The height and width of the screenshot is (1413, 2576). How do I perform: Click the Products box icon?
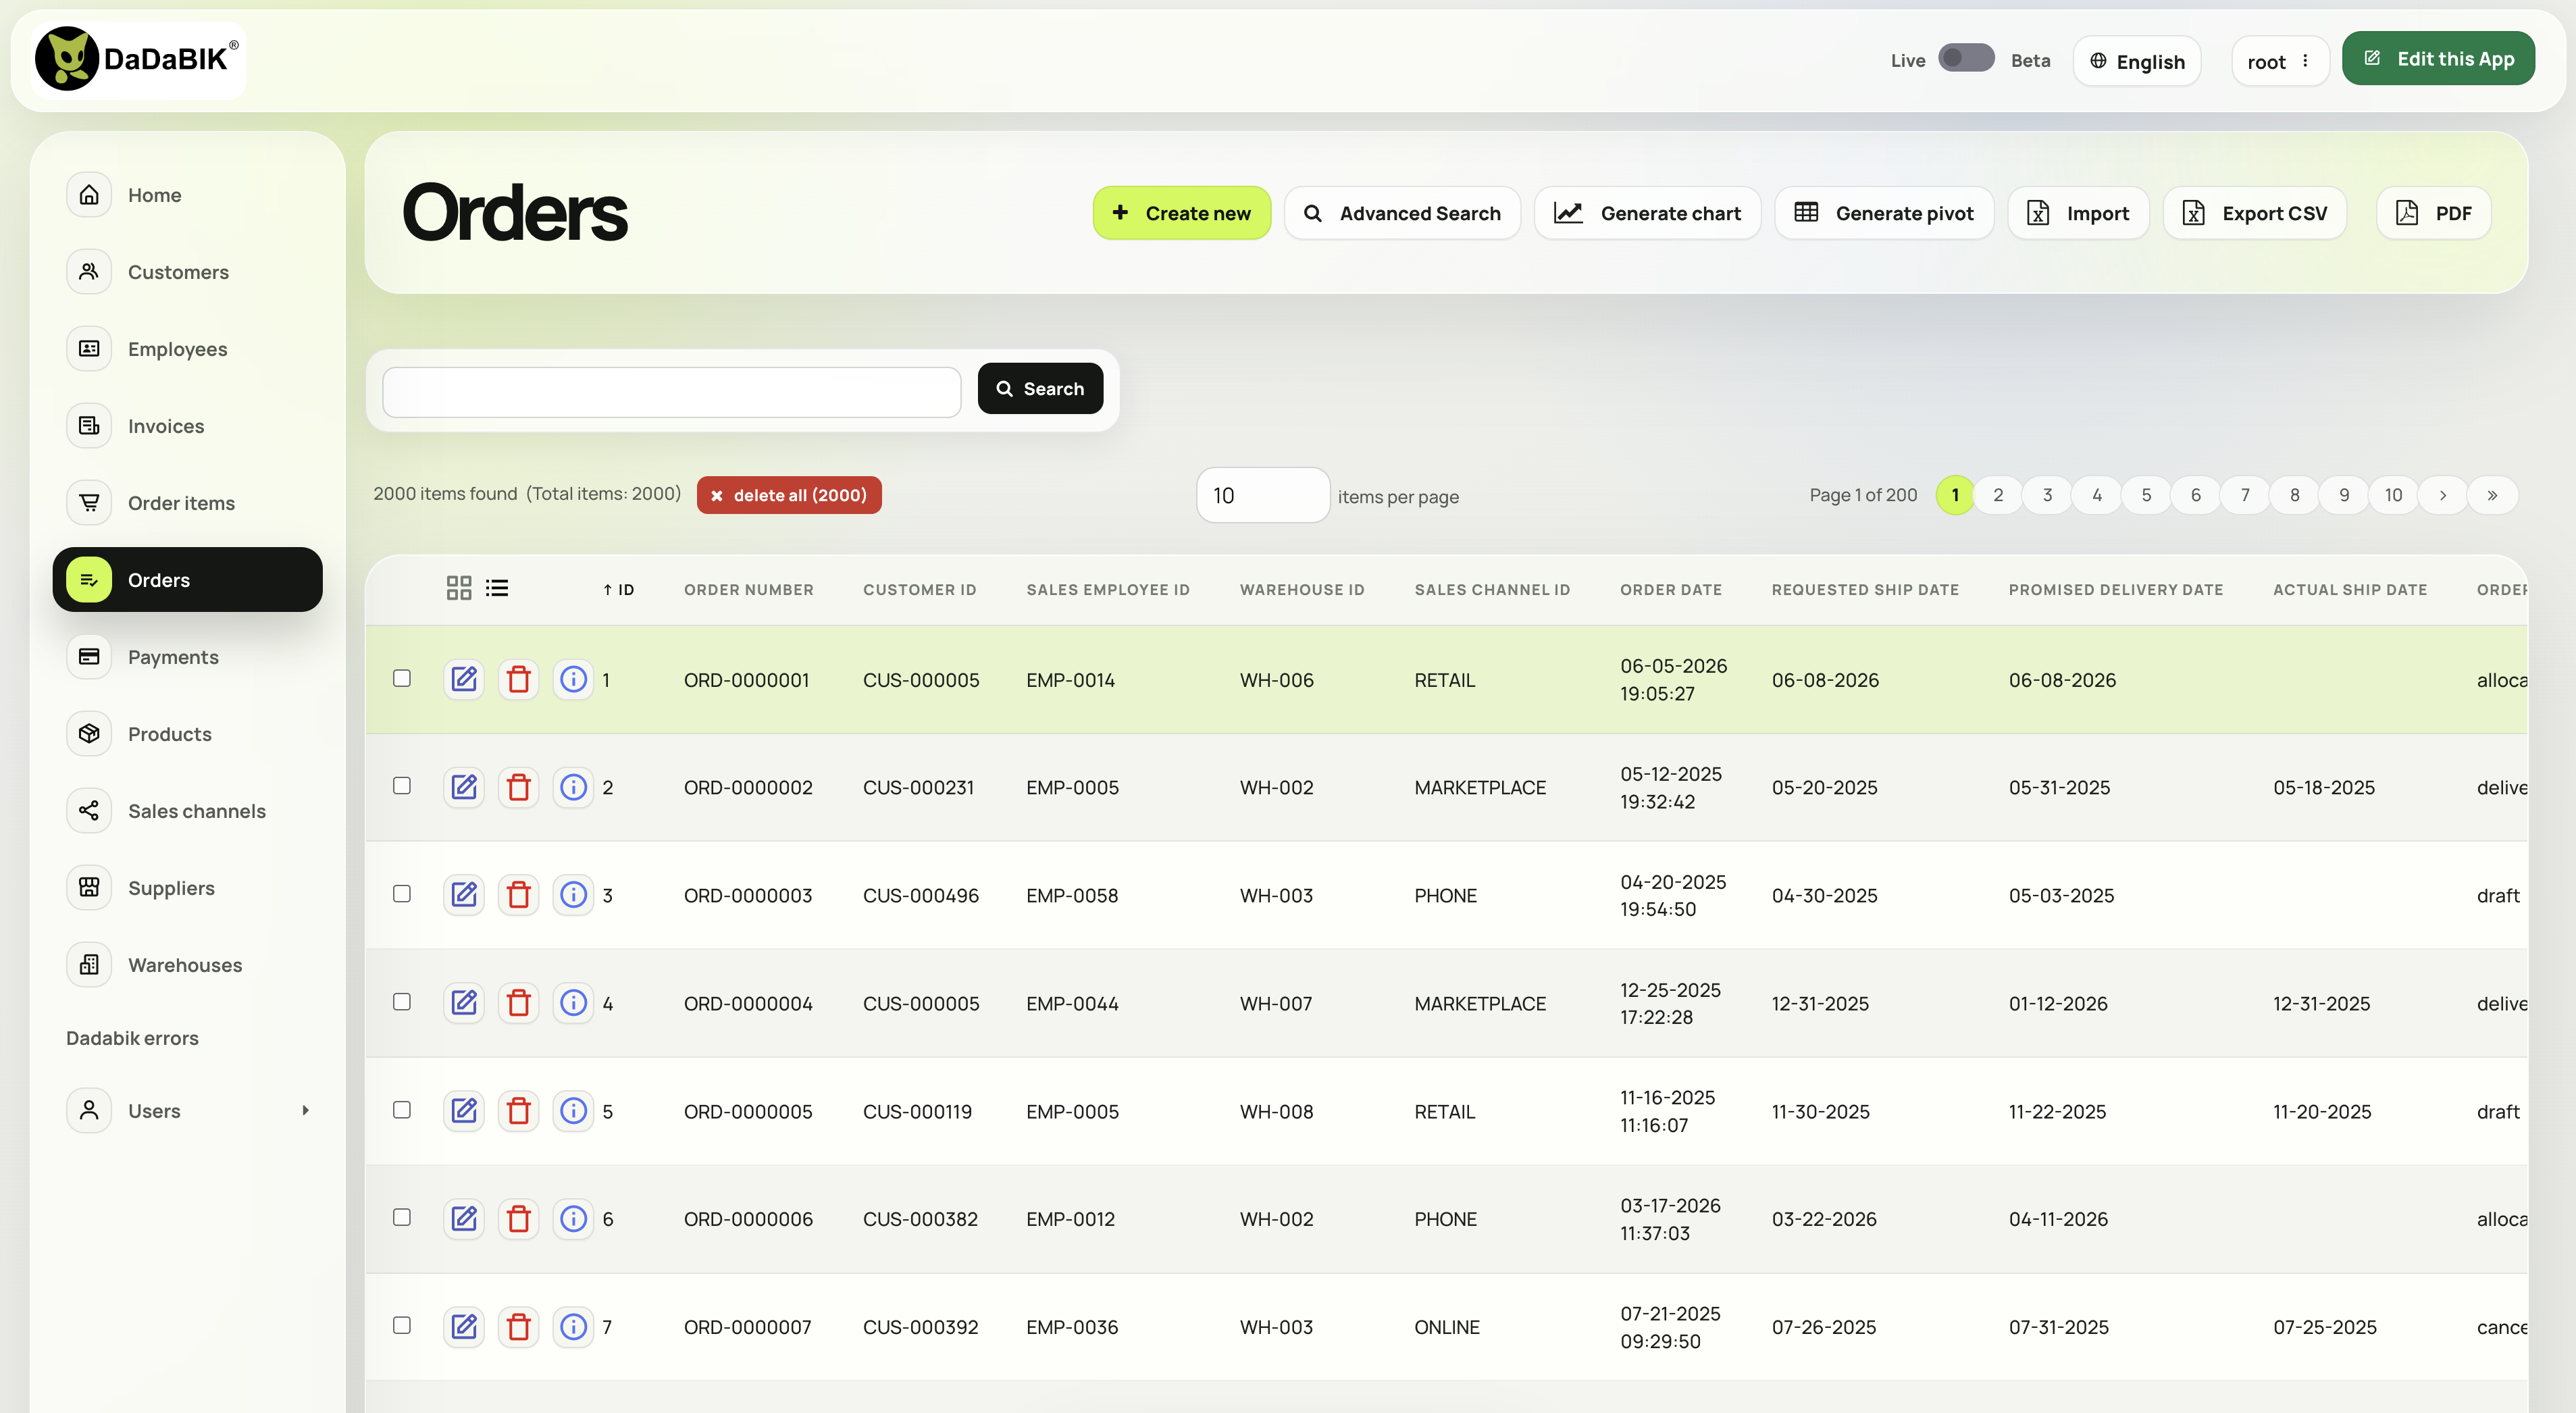point(89,733)
